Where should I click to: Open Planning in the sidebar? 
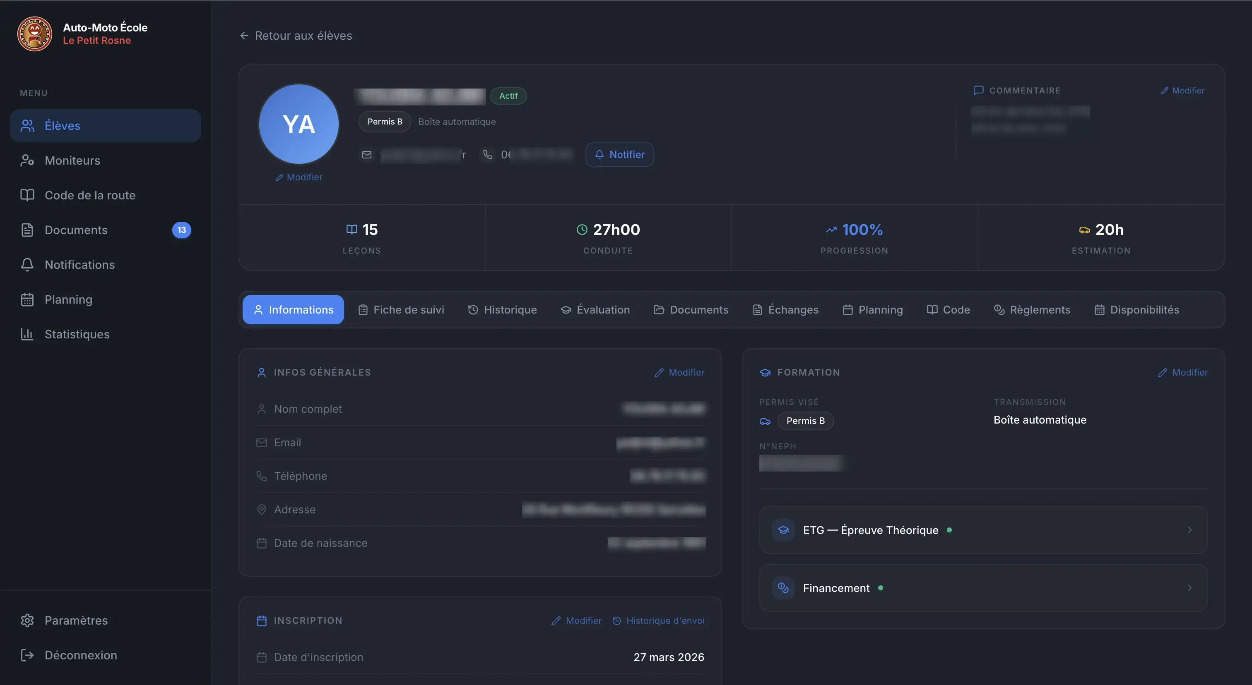click(106, 299)
